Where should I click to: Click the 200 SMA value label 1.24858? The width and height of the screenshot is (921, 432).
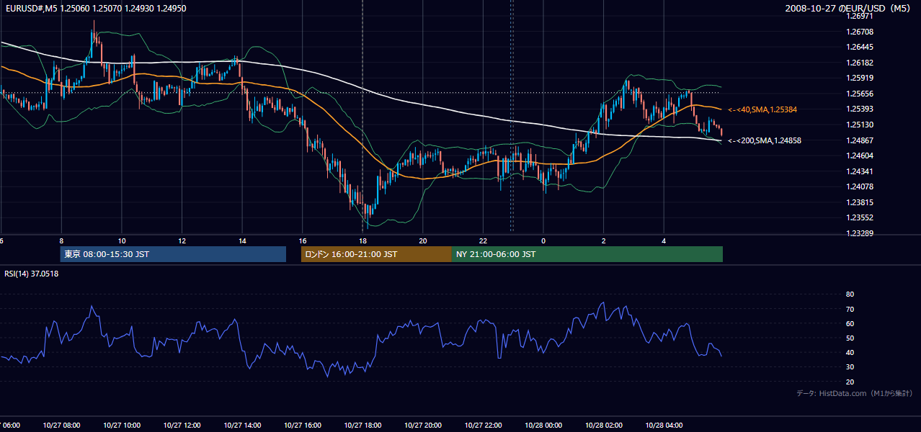764,140
